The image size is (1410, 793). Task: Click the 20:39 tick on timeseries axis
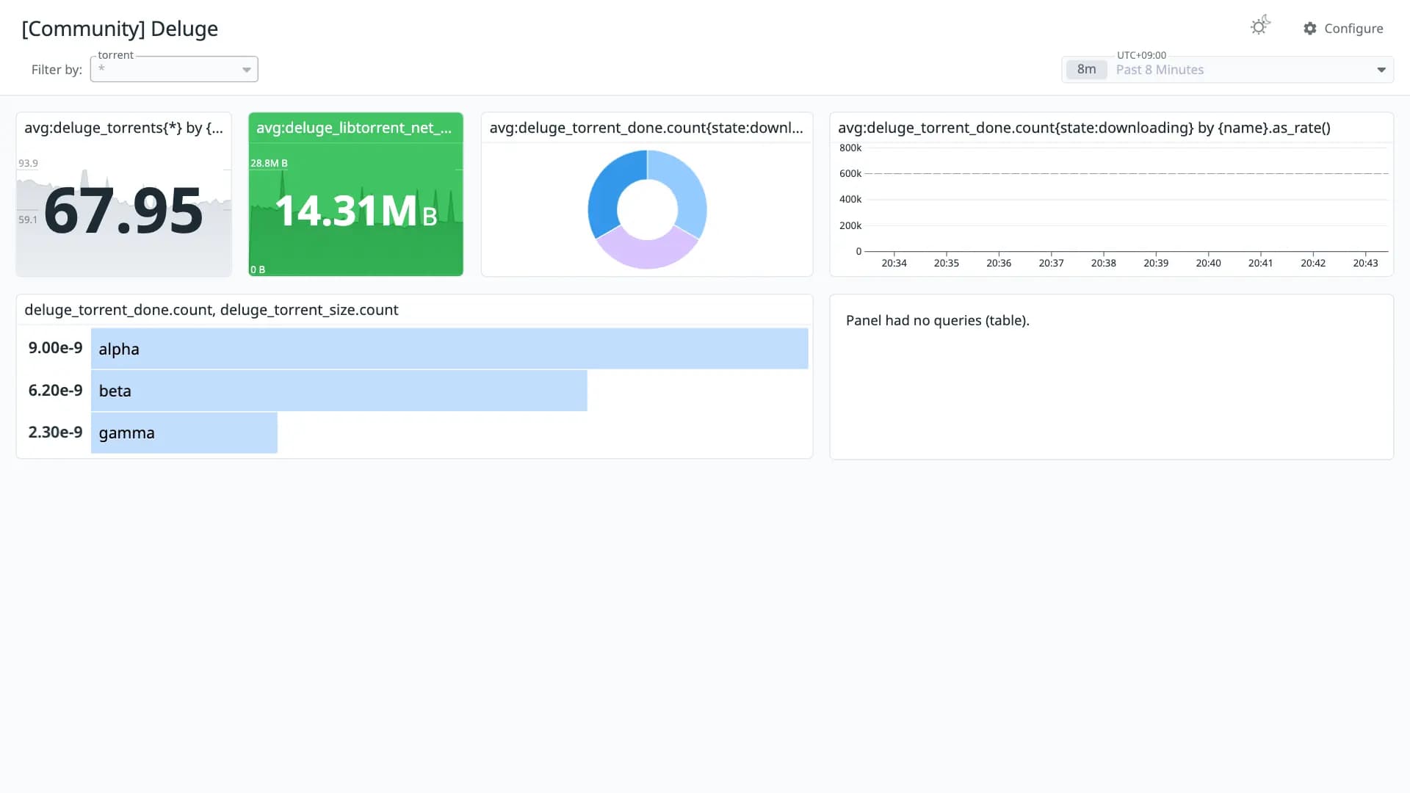[1156, 263]
